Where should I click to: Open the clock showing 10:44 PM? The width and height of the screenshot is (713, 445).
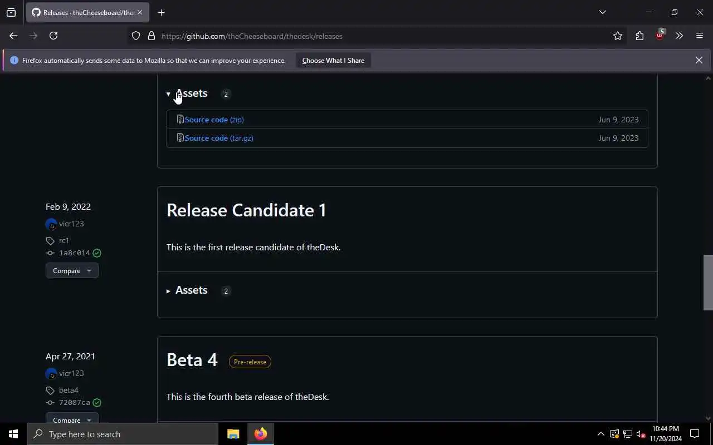click(666, 434)
